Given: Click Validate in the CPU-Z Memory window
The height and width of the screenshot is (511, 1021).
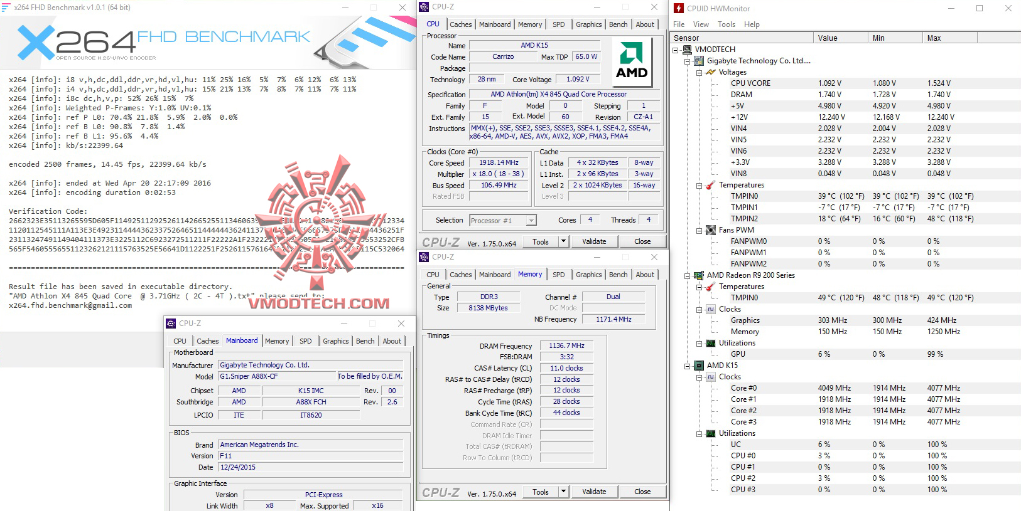Looking at the screenshot, I should click(594, 492).
